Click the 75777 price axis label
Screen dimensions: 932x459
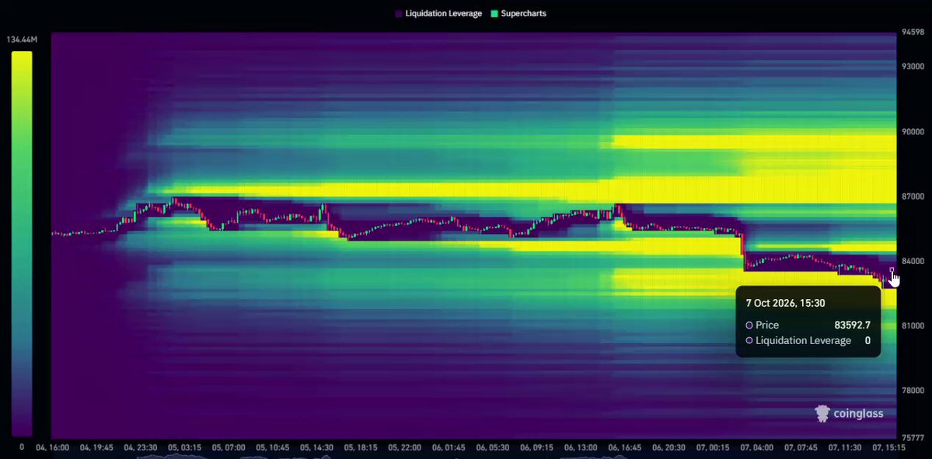912,437
